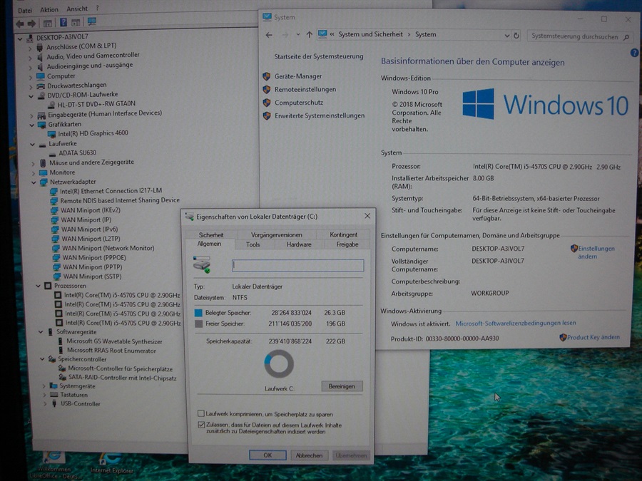The image size is (642, 481).
Task: Click the Remoteeinstellungen shield icon
Action: [267, 89]
